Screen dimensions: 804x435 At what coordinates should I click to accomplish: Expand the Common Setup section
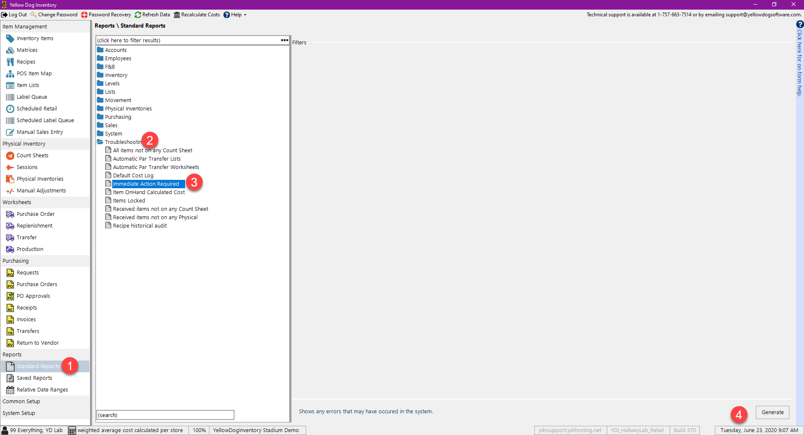point(21,401)
